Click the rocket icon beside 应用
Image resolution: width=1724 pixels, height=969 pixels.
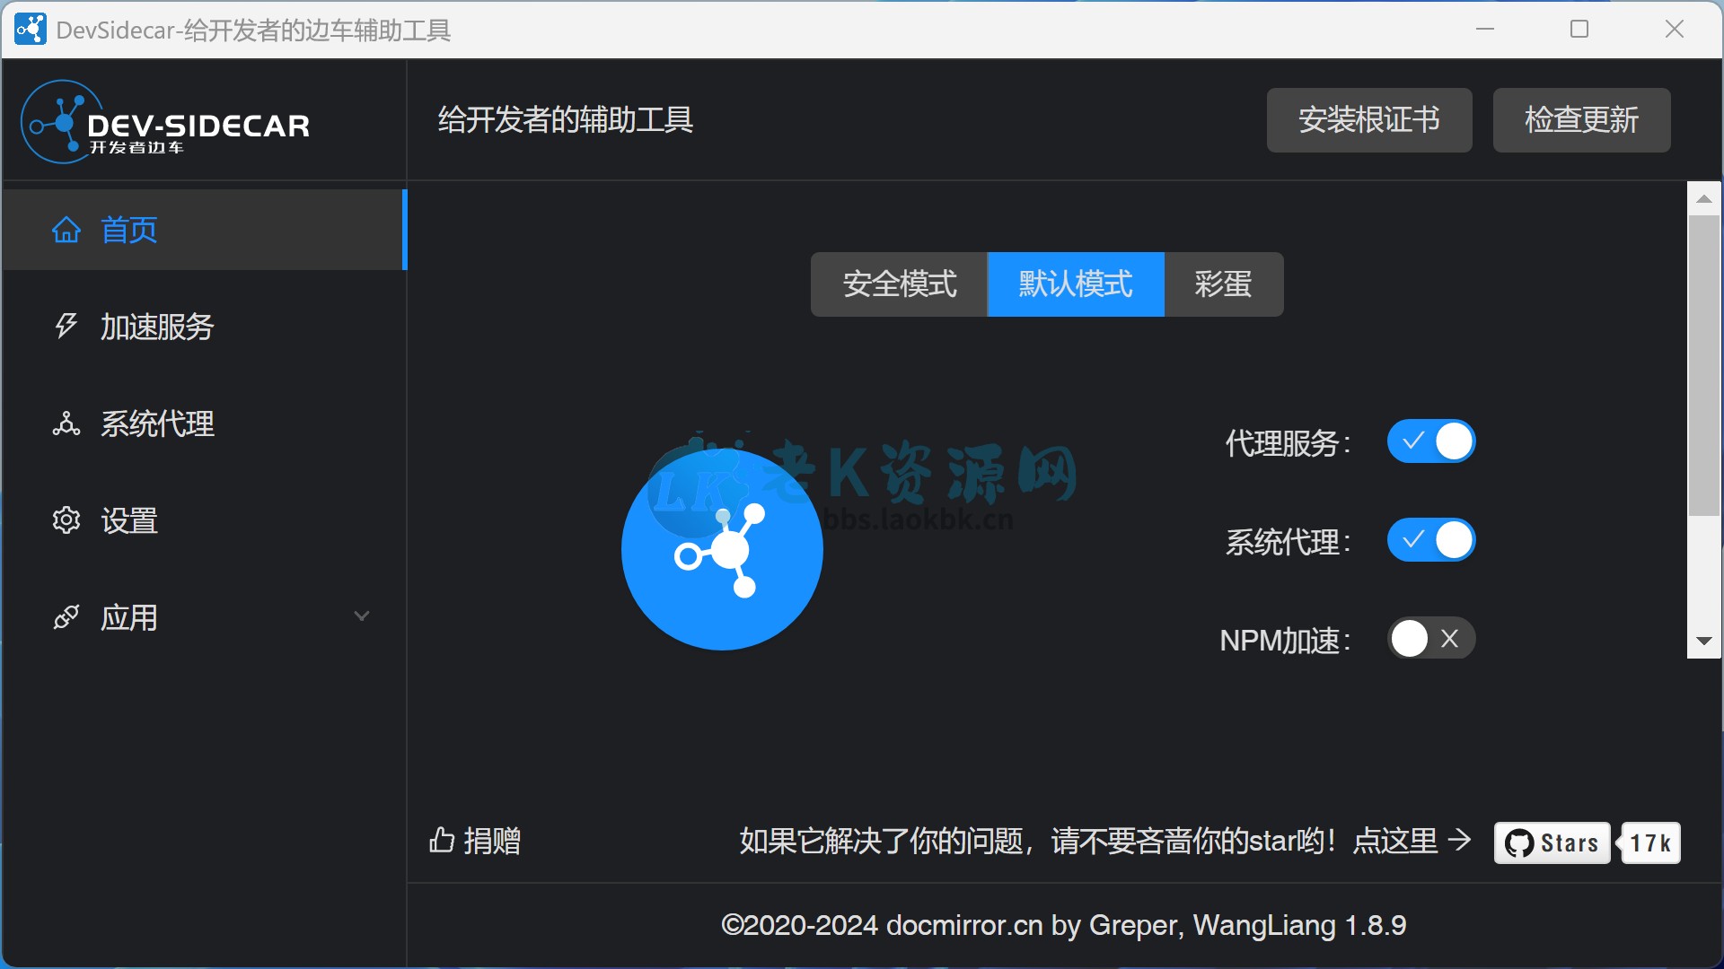[x=66, y=617]
